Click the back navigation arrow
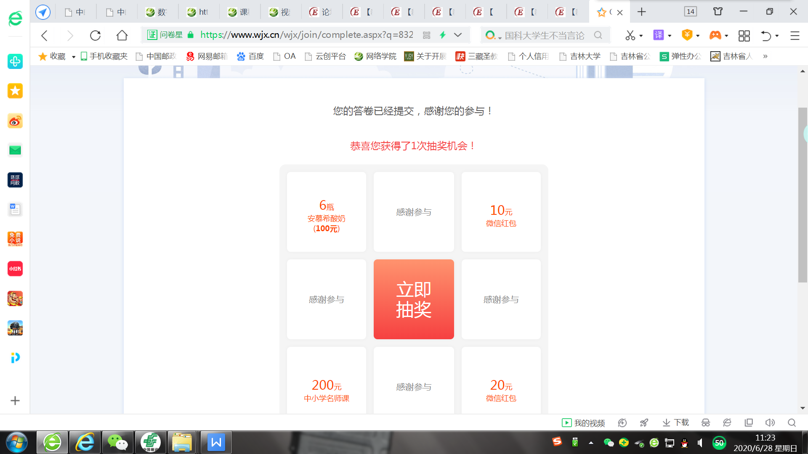This screenshot has width=808, height=454. coord(45,35)
